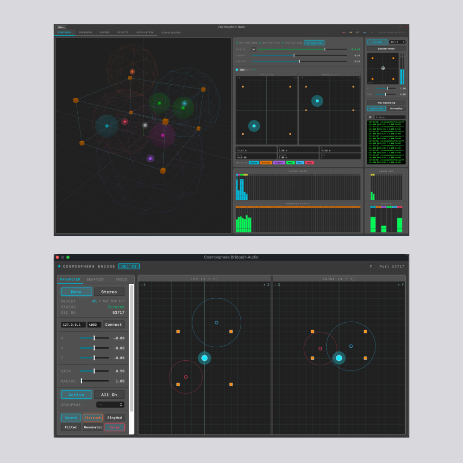Switch to the Renderer tab

pos(64,32)
